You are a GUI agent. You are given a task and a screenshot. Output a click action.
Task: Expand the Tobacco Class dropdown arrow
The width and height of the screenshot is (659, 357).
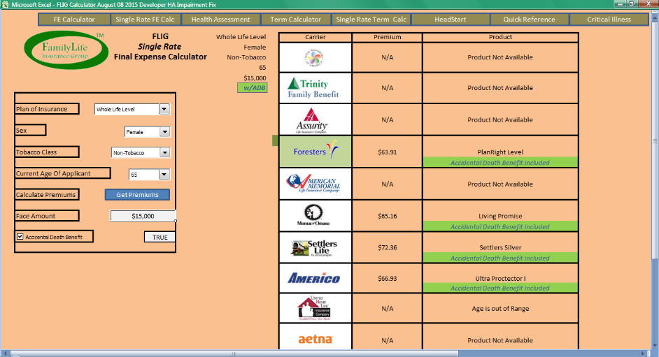tap(165, 153)
